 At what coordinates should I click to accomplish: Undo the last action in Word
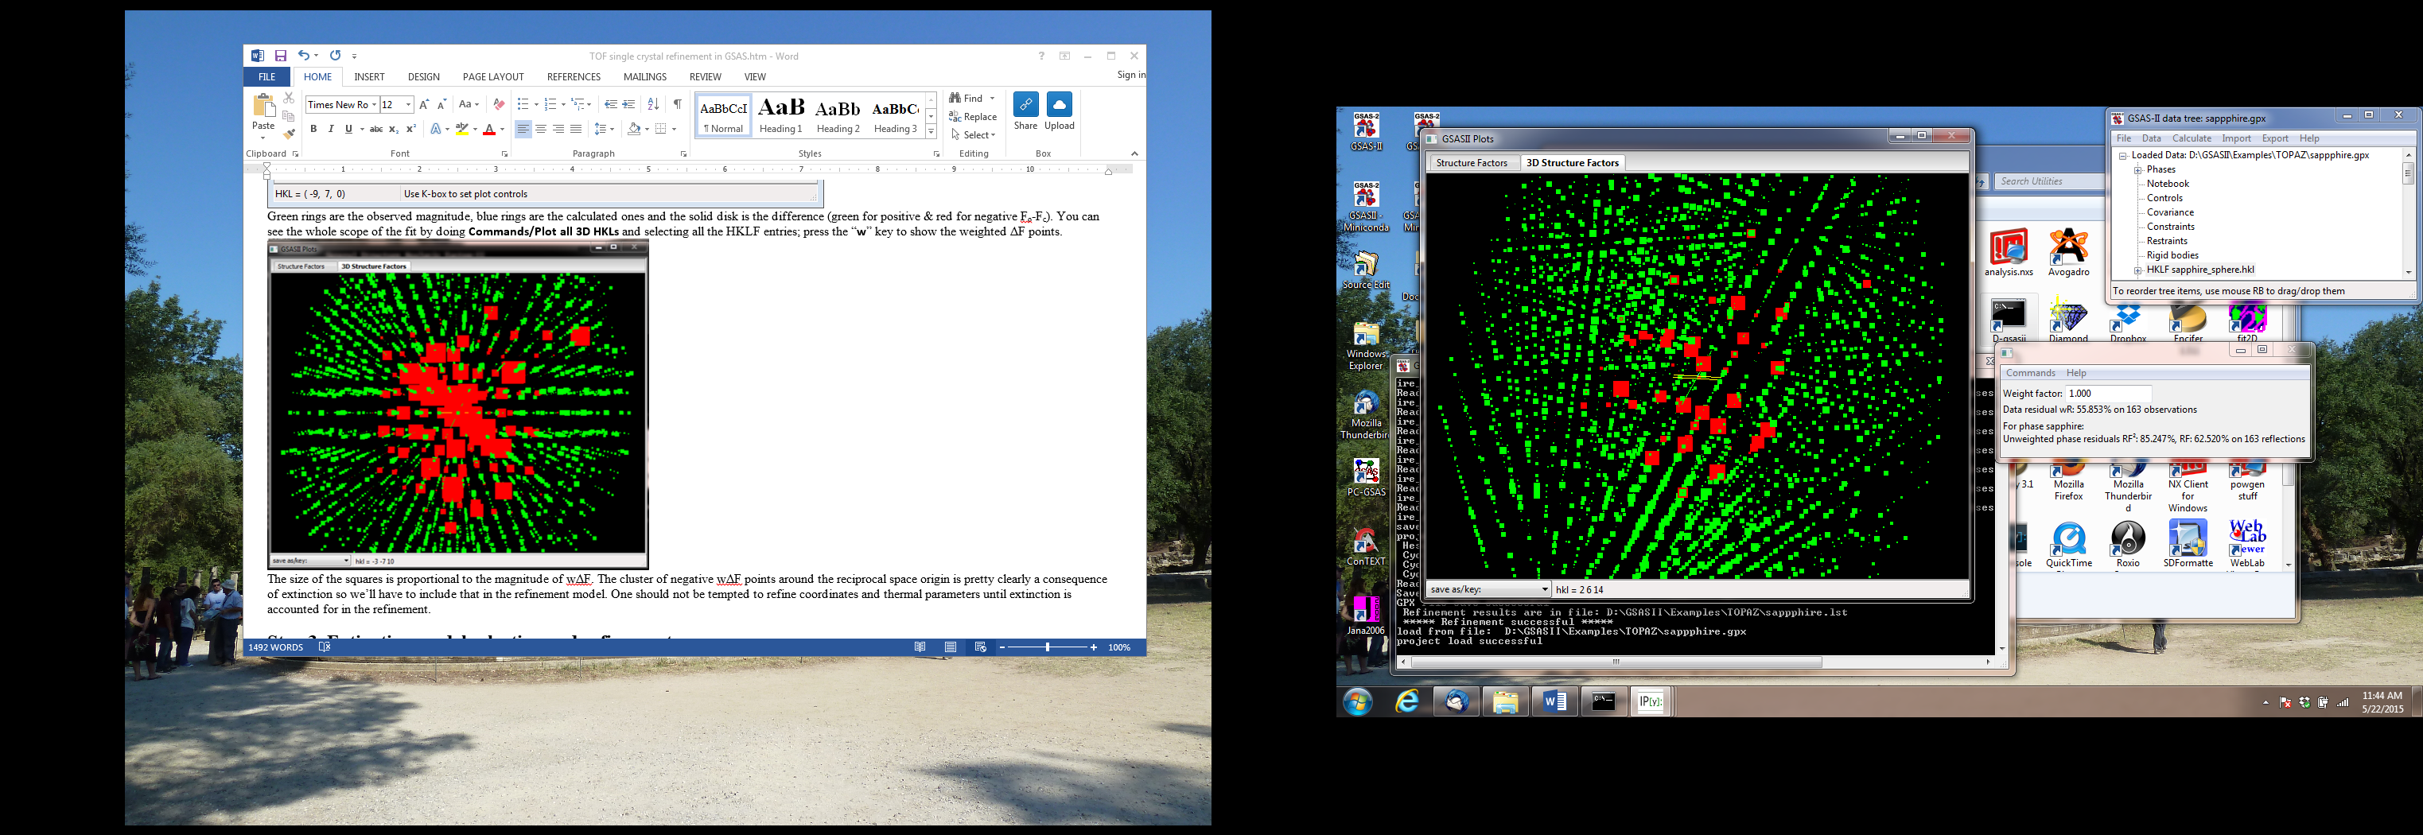click(x=304, y=56)
